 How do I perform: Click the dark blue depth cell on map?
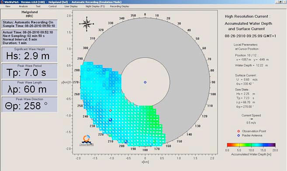tap(111, 120)
